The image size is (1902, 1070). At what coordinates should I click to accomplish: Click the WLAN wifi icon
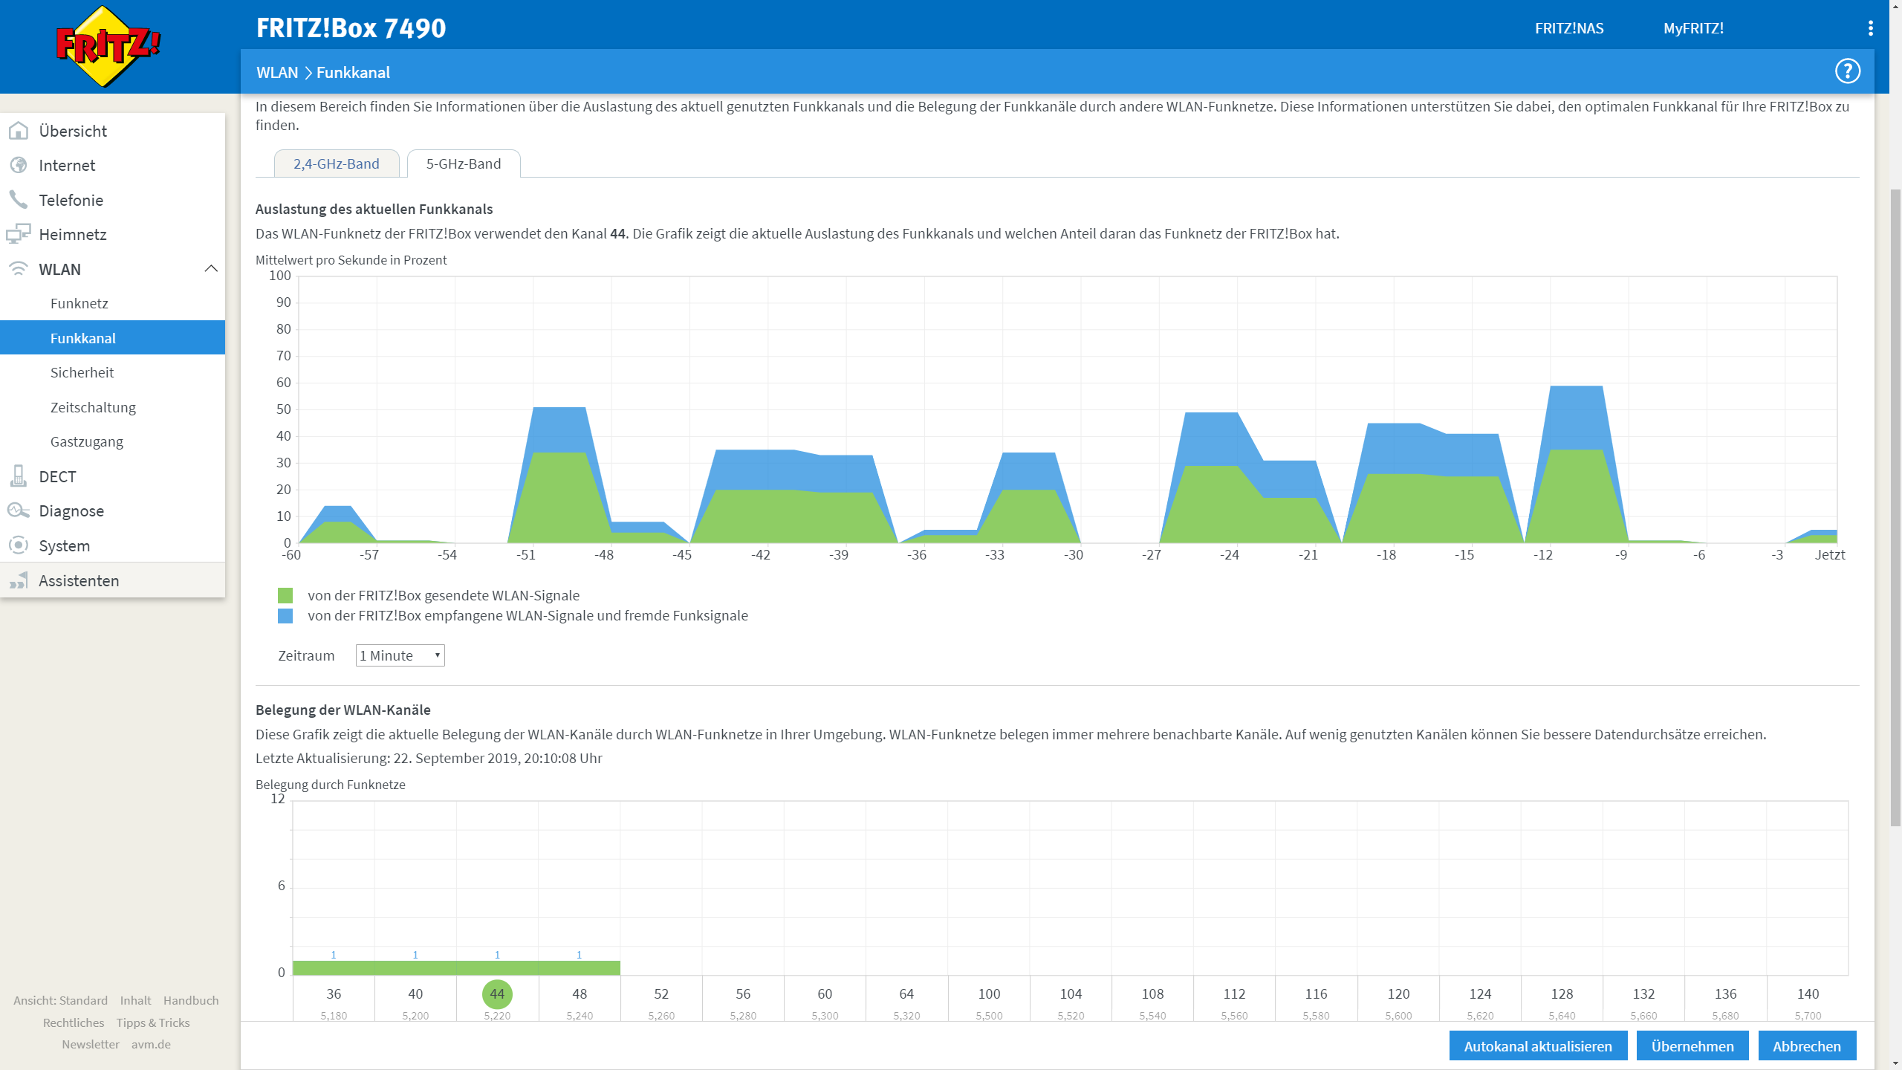[19, 269]
